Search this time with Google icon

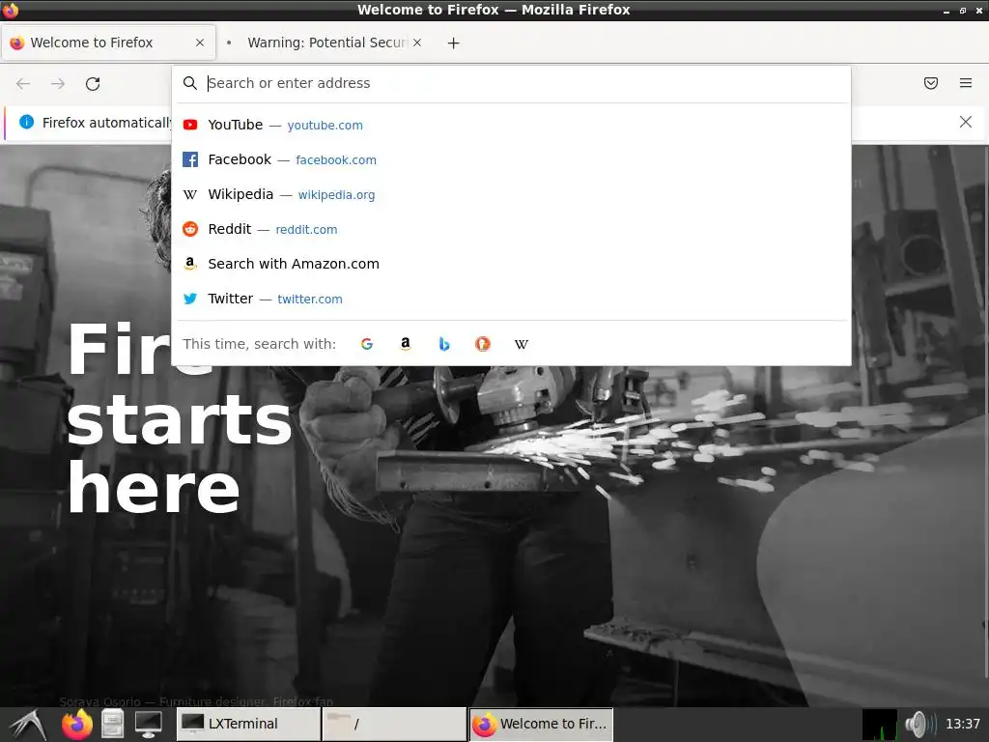(x=367, y=344)
